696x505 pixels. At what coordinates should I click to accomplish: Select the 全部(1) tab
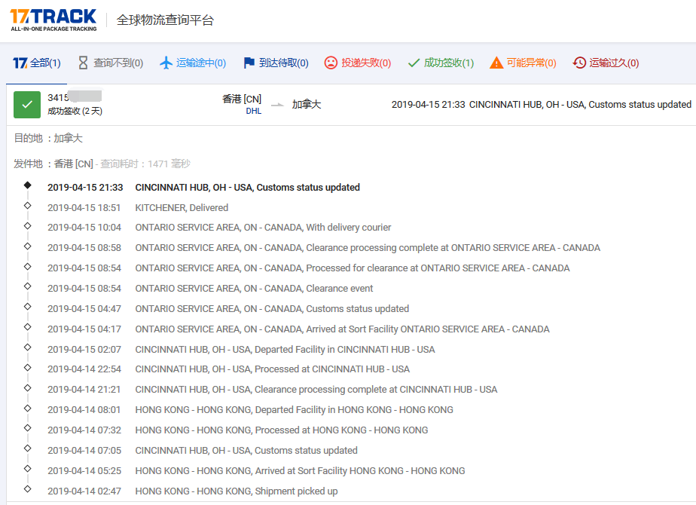(38, 63)
